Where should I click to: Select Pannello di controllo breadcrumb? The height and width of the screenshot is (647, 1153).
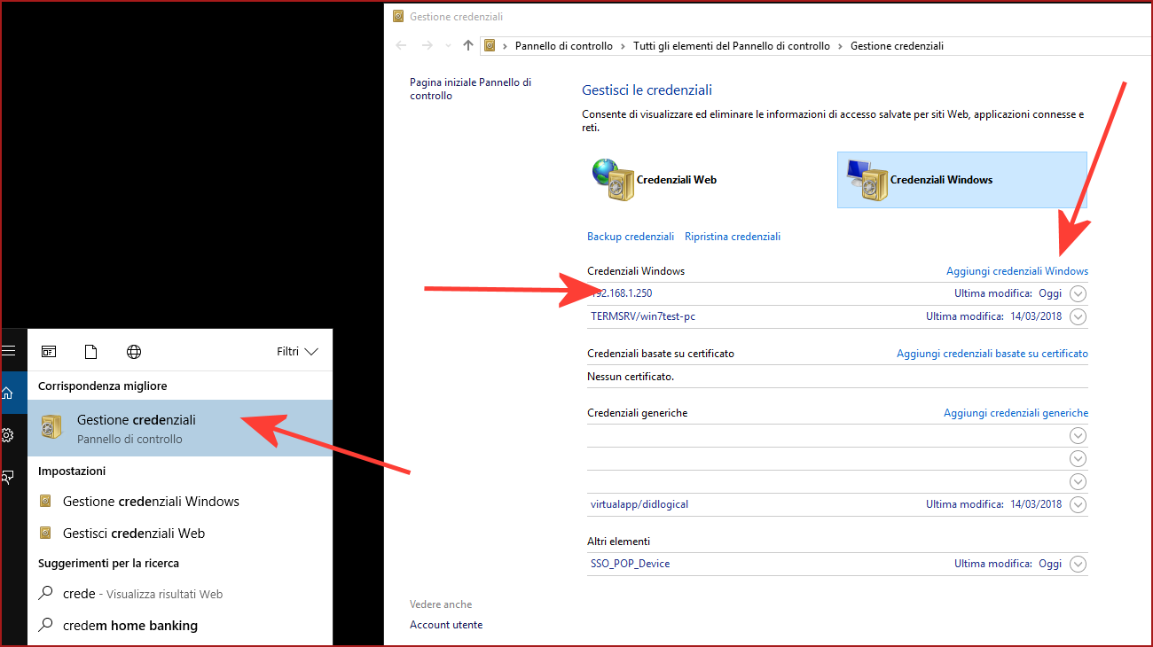coord(564,46)
